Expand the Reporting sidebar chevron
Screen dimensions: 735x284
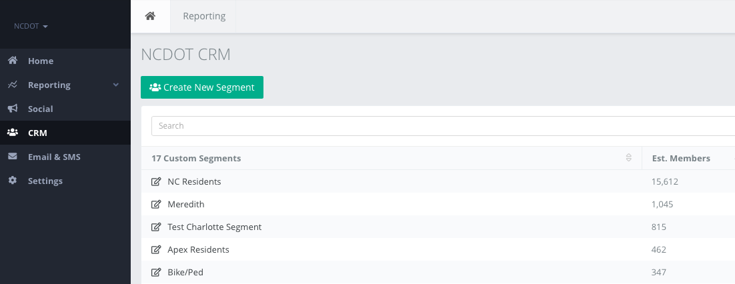tap(115, 85)
